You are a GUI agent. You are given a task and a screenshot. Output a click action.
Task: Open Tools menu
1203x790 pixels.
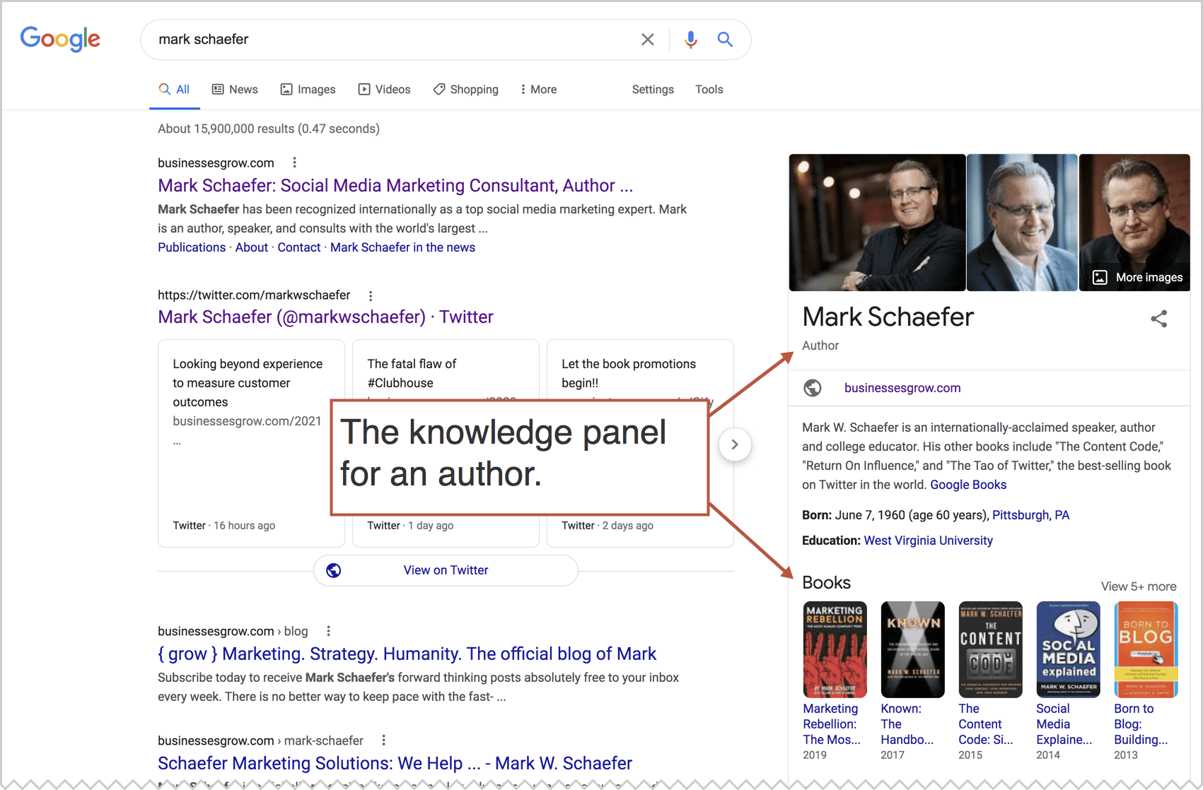[709, 90]
